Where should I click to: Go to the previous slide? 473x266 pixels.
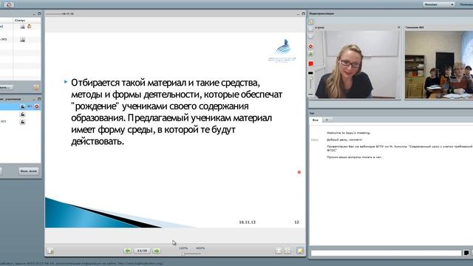pyautogui.click(x=128, y=250)
